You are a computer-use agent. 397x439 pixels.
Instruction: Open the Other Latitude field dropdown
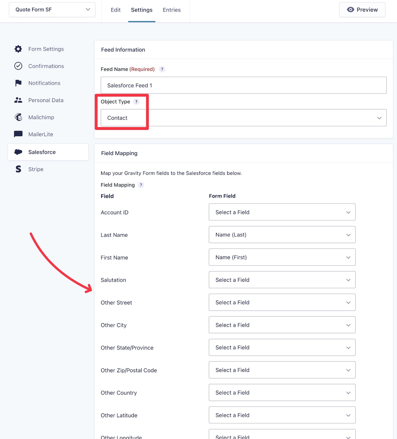point(282,415)
